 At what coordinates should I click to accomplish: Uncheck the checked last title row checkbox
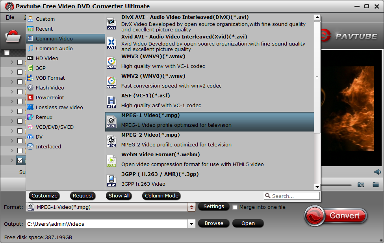click(x=20, y=161)
